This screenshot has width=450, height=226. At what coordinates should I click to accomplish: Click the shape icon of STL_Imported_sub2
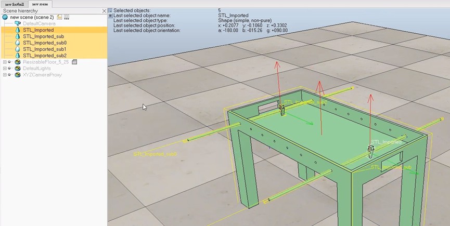(x=18, y=56)
